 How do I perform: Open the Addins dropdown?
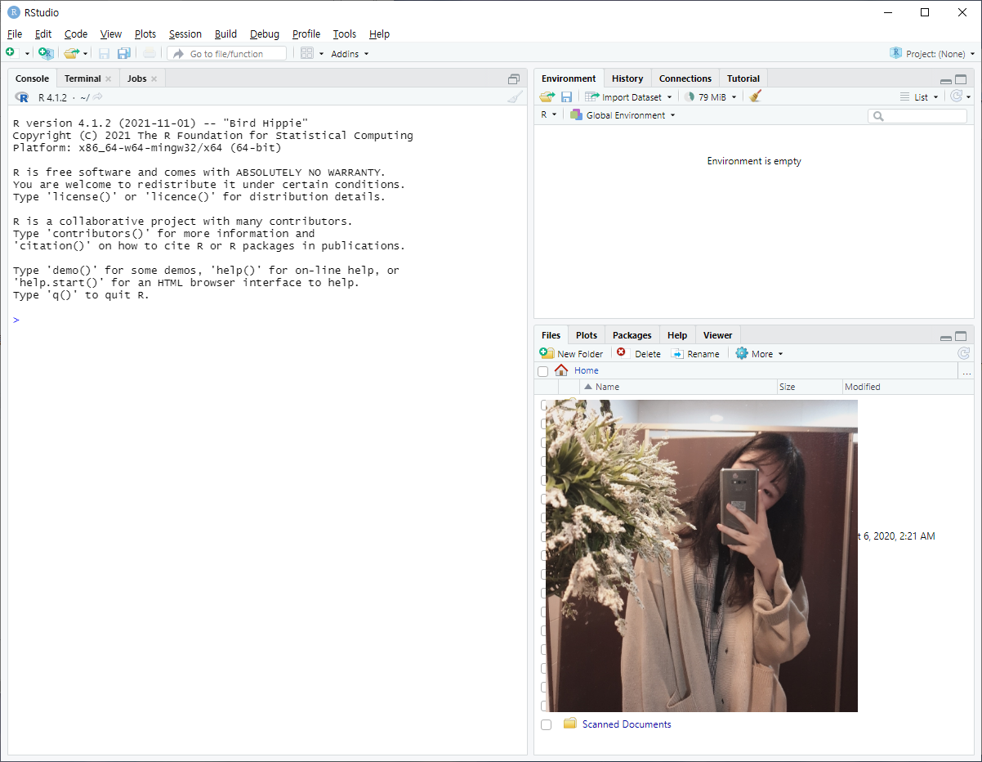[x=350, y=54]
